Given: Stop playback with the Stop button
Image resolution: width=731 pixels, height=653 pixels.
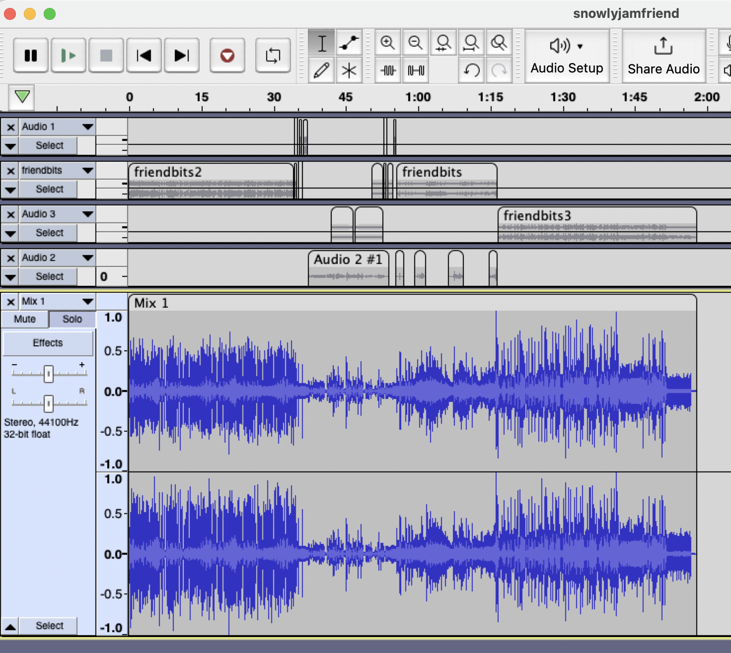Looking at the screenshot, I should (x=106, y=55).
